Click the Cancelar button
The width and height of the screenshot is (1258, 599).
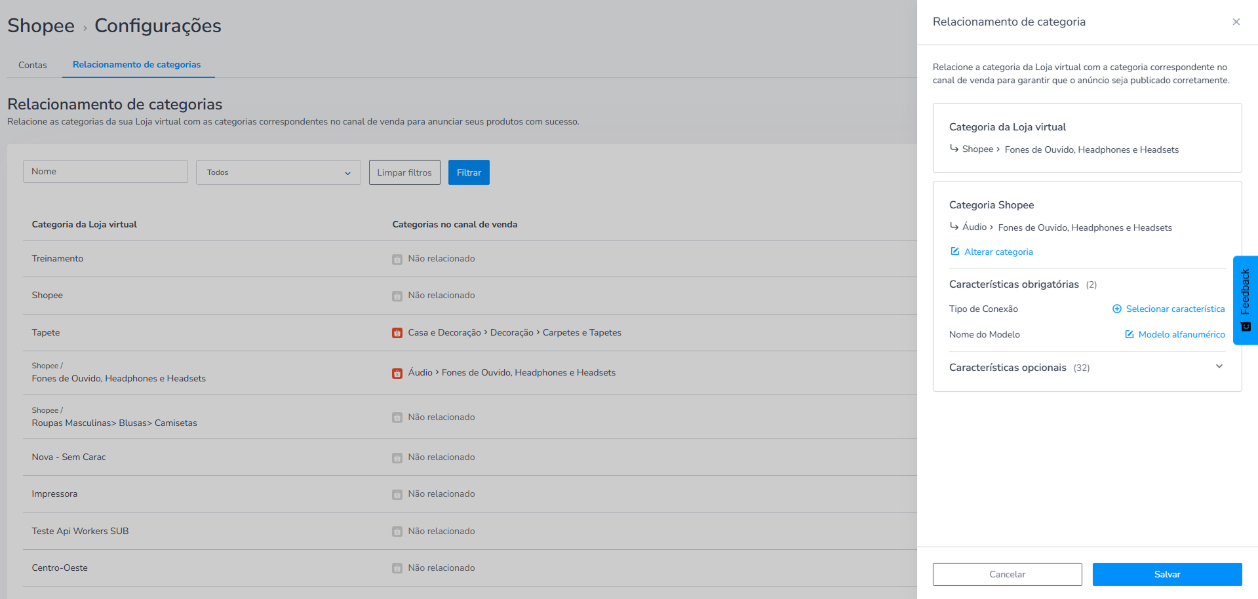[x=1007, y=574]
